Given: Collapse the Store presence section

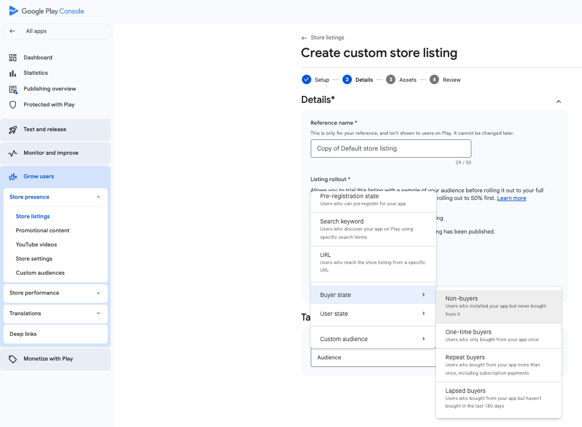Looking at the screenshot, I should pos(98,197).
